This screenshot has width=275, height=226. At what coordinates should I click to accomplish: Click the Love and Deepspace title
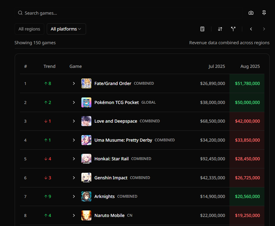tap(116, 121)
